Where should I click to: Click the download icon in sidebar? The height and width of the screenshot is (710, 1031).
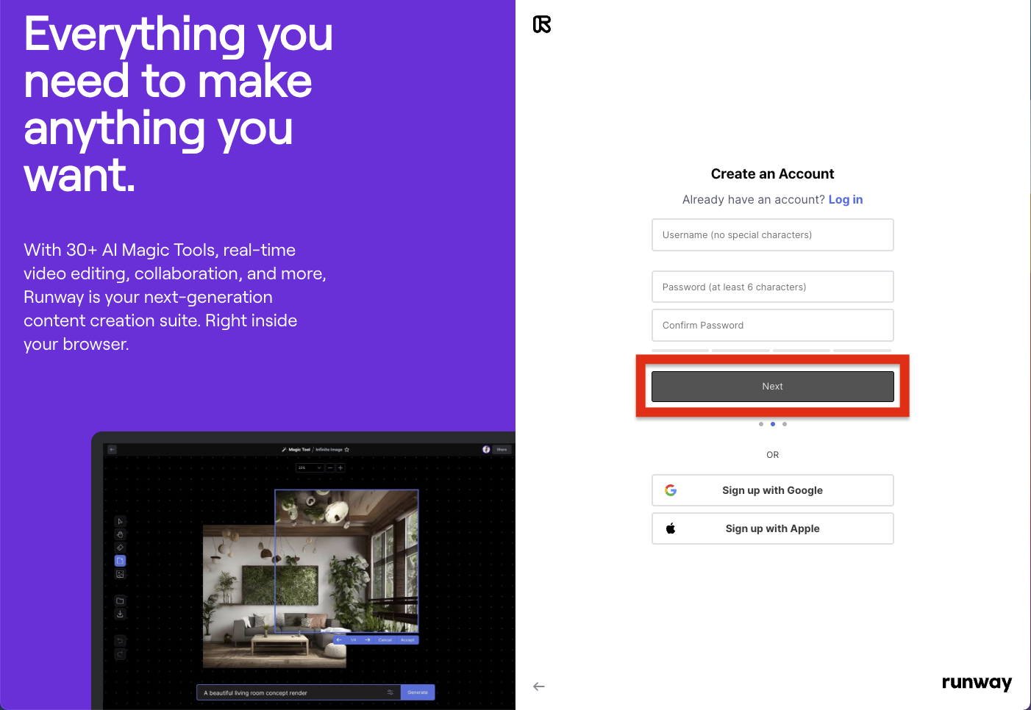point(120,614)
